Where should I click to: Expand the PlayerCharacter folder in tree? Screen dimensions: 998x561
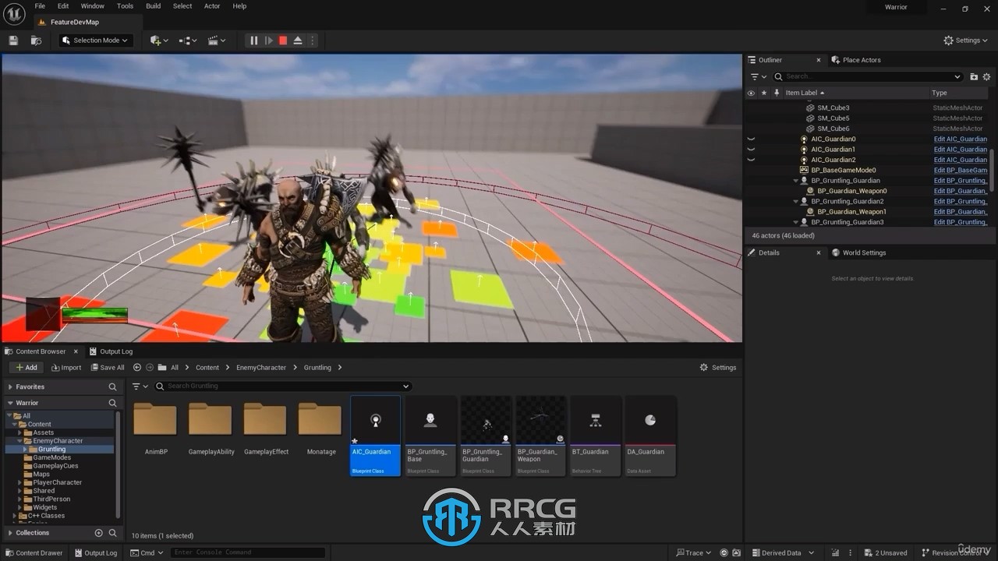[20, 482]
